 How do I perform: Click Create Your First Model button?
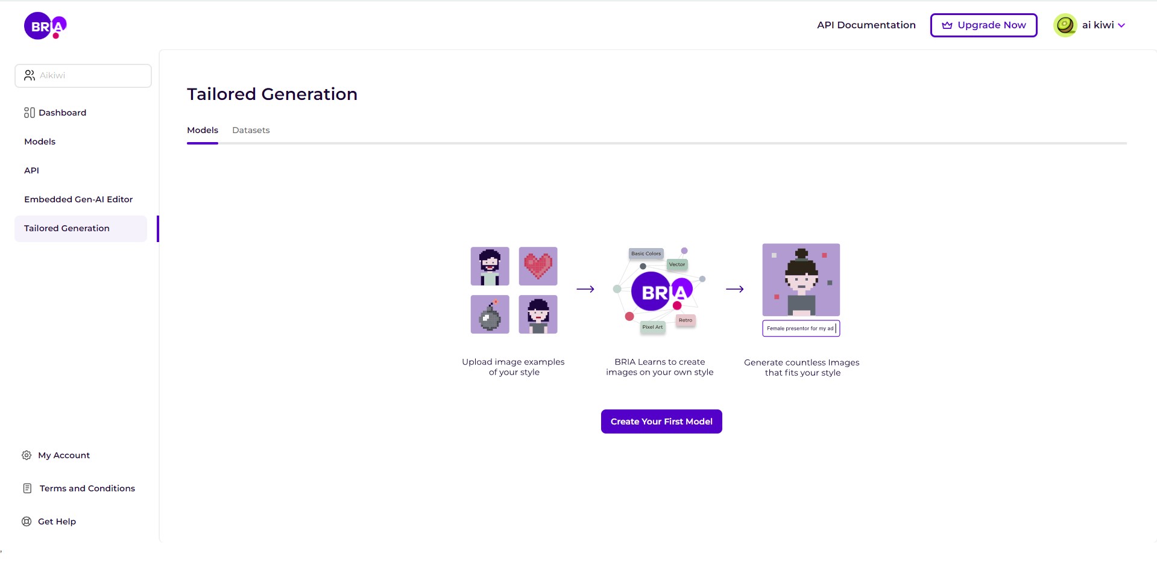661,421
